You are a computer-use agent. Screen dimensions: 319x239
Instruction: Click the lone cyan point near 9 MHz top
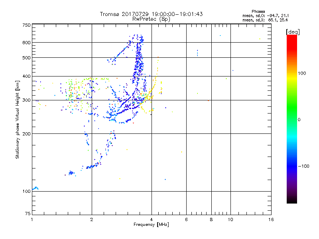click(x=220, y=35)
